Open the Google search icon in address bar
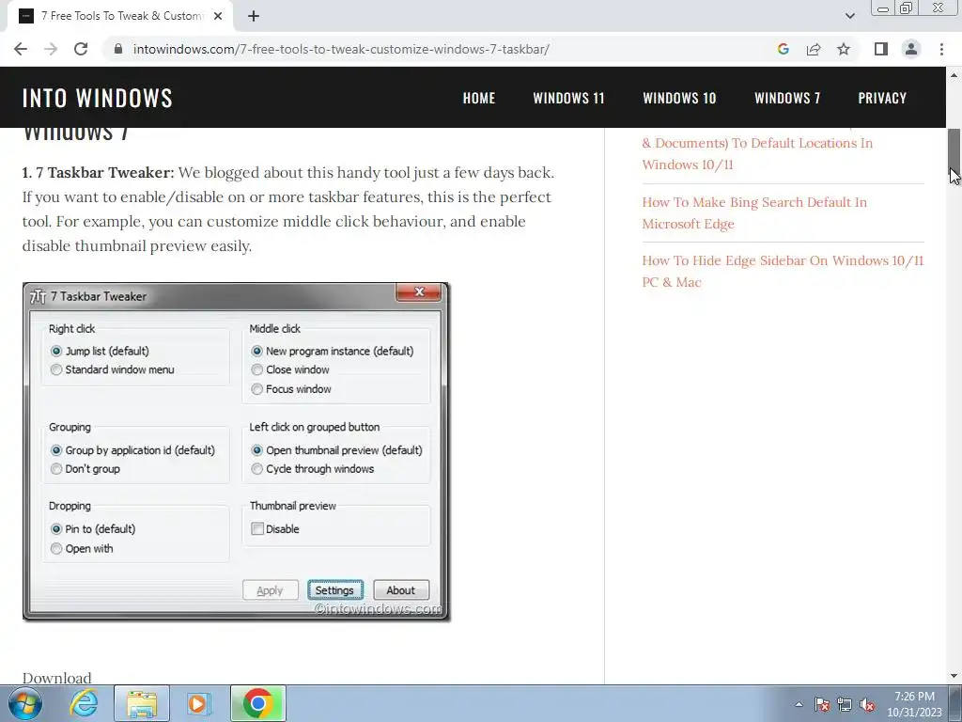This screenshot has height=722, width=962. coord(783,49)
